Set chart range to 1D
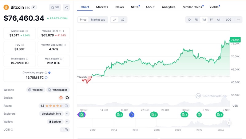This screenshot has width=246, height=139. (189, 20)
